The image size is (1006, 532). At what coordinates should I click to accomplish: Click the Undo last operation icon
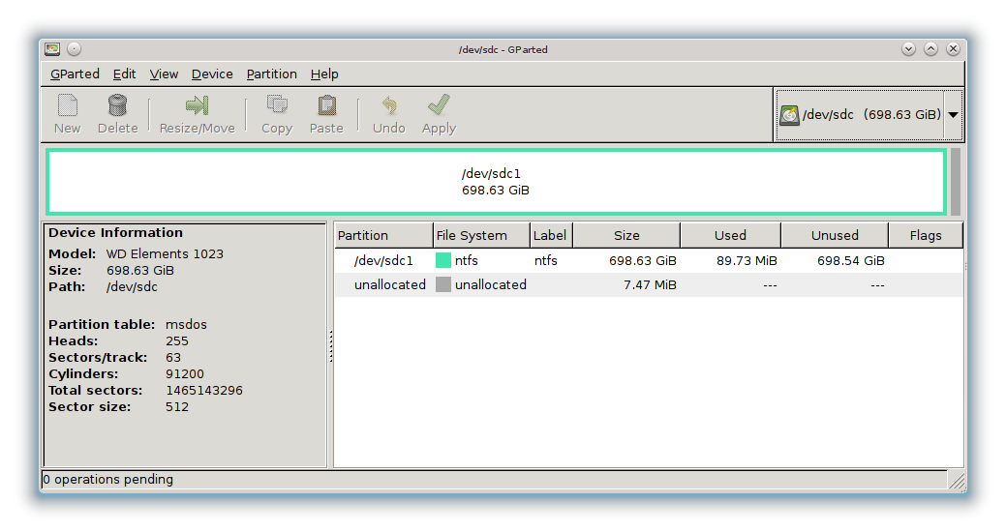(x=389, y=105)
